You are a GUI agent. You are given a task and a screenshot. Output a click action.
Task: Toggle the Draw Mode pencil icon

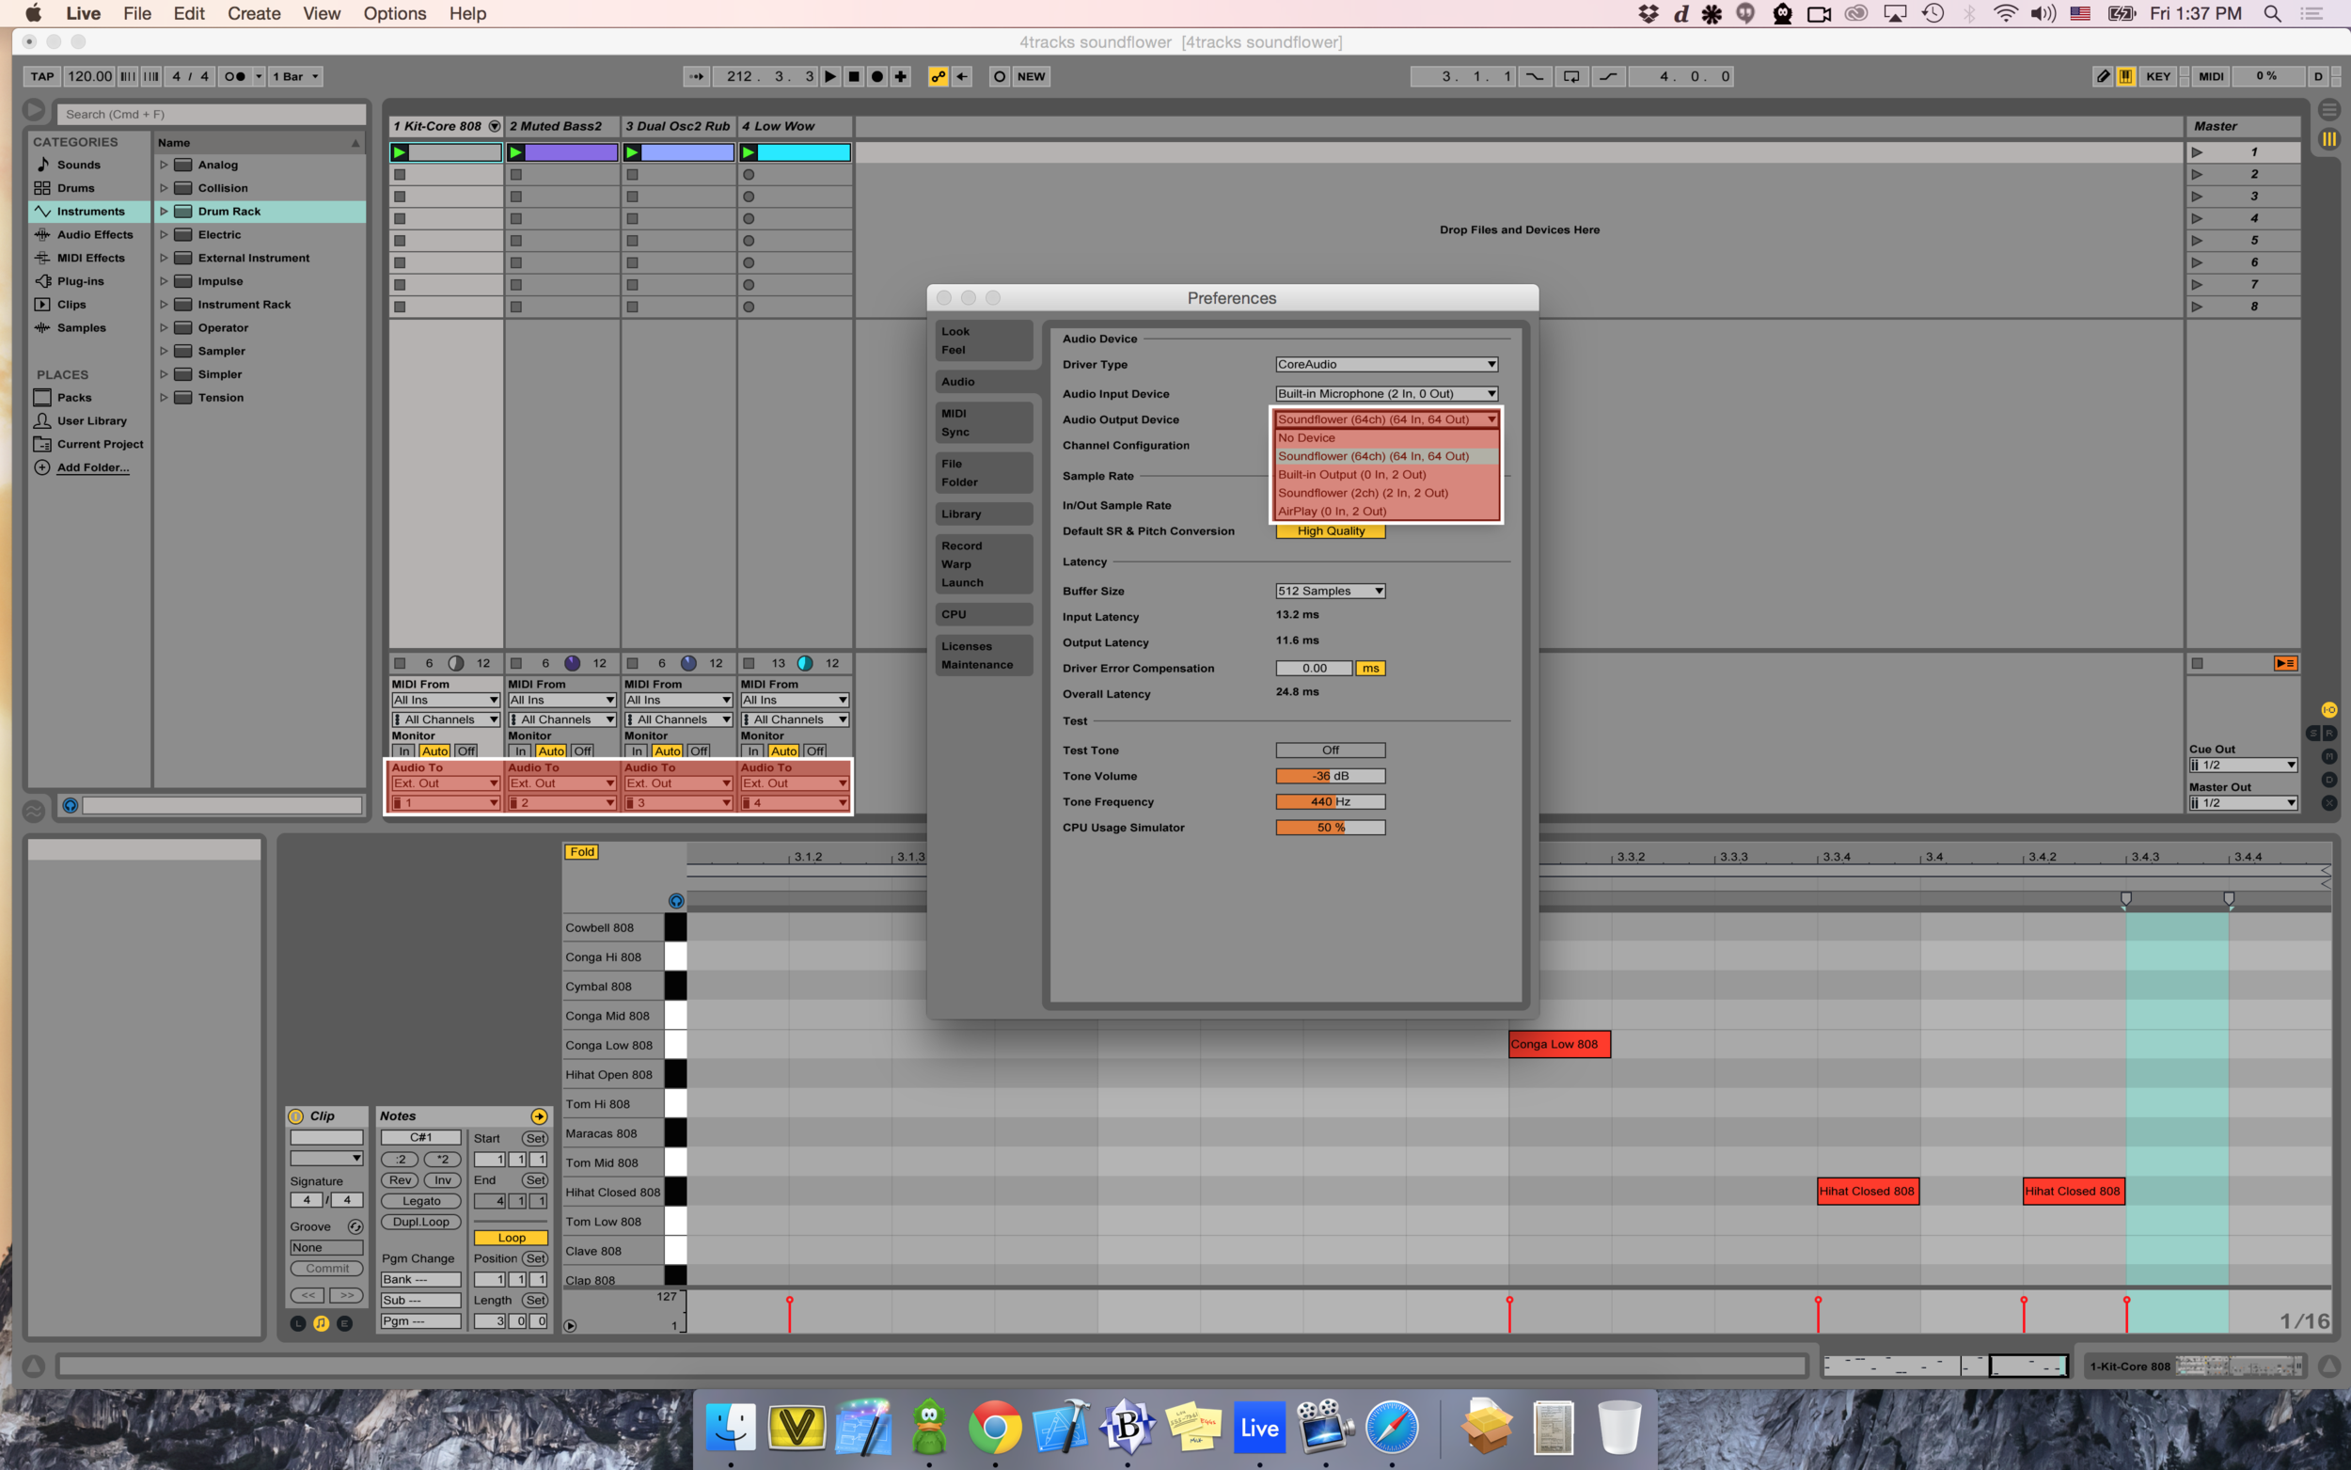(x=2103, y=76)
